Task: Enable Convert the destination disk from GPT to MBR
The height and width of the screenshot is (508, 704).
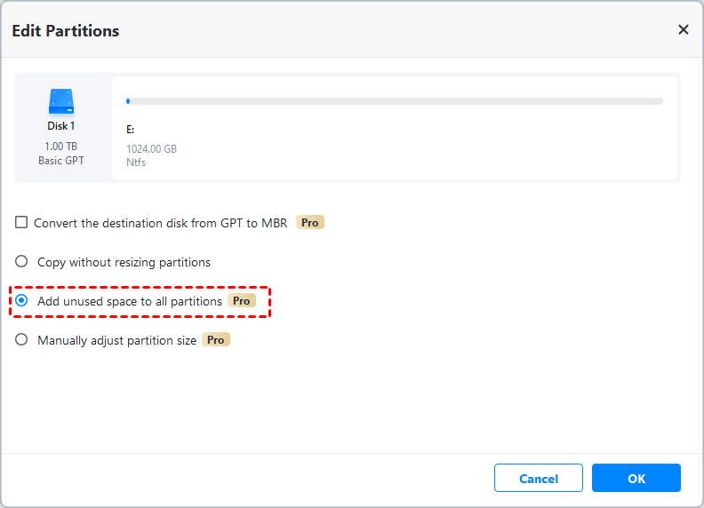Action: point(21,223)
